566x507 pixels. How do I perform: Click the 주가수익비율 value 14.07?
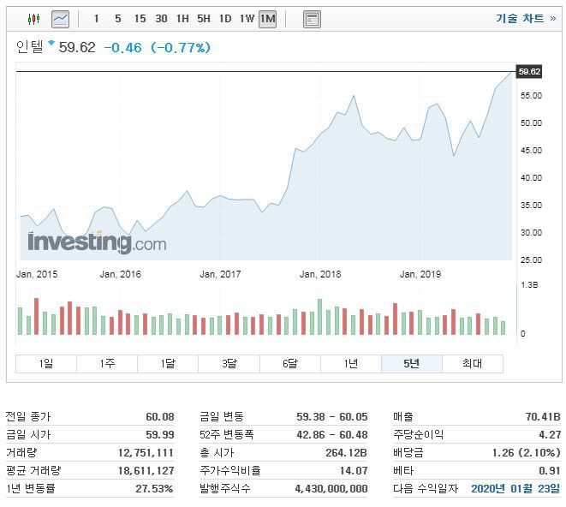(354, 471)
